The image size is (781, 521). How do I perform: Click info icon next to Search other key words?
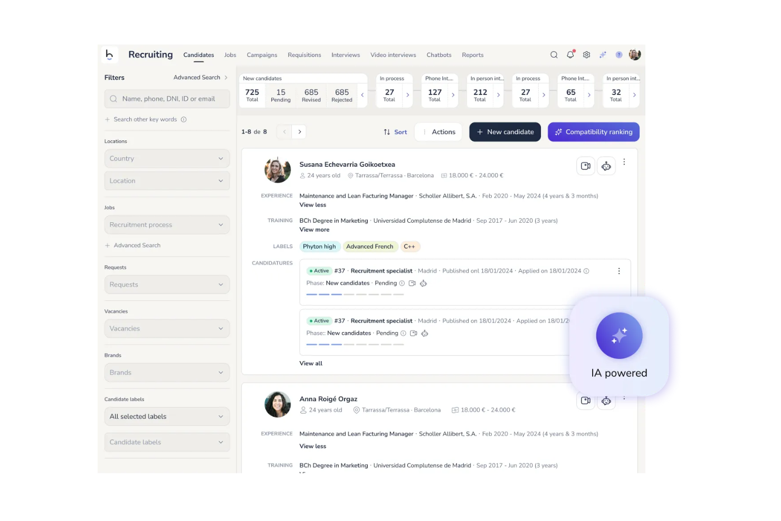click(184, 119)
